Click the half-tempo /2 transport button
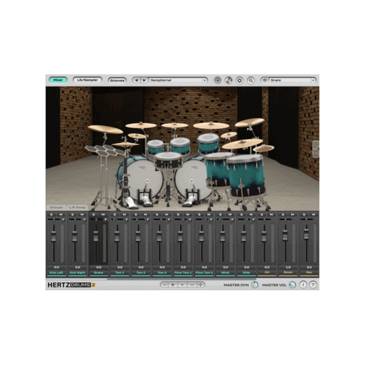 [165, 285]
